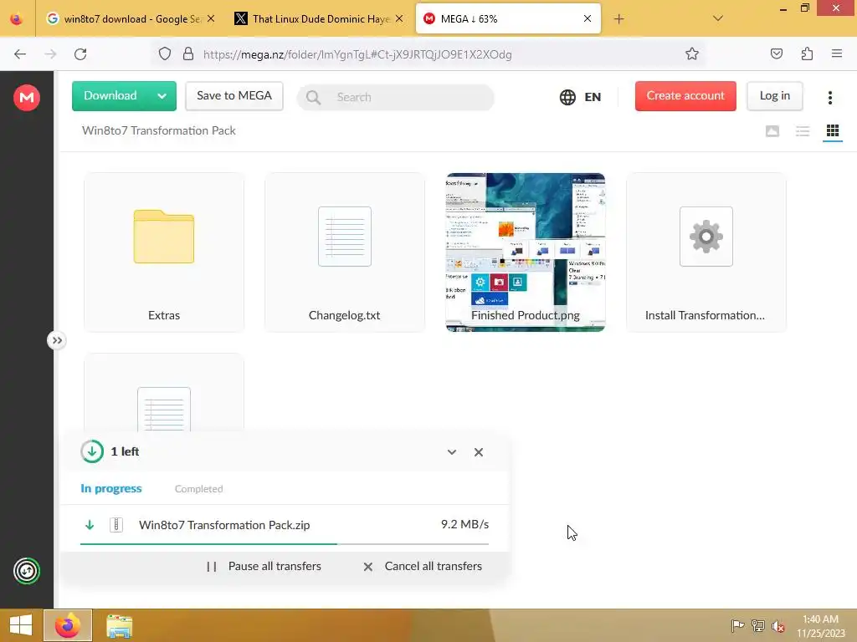Viewport: 857px width, 642px height.
Task: Open a new browser tab
Action: point(618,19)
